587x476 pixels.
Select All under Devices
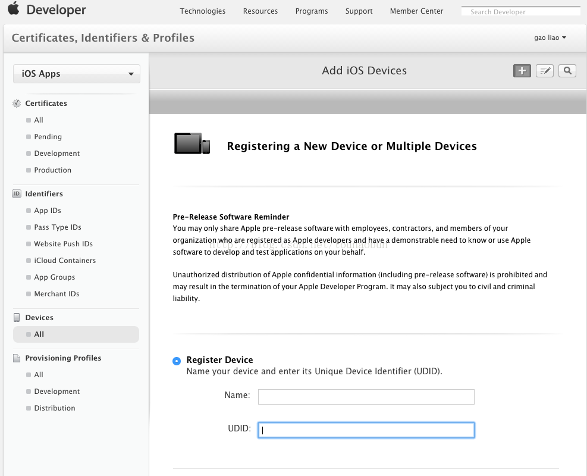pos(76,334)
